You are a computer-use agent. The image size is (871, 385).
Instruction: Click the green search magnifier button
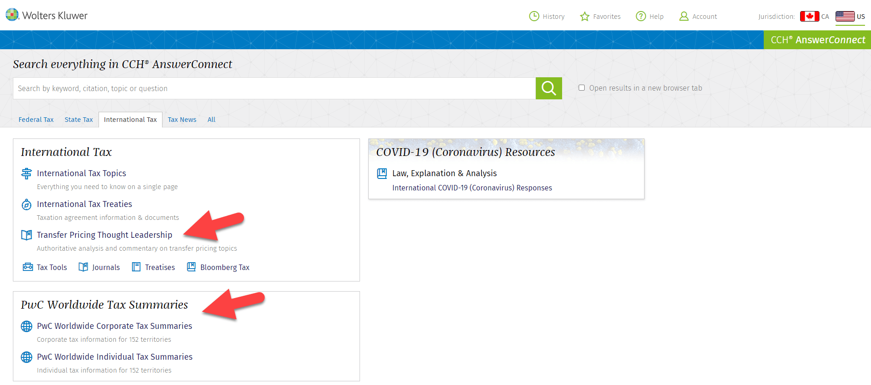[549, 88]
